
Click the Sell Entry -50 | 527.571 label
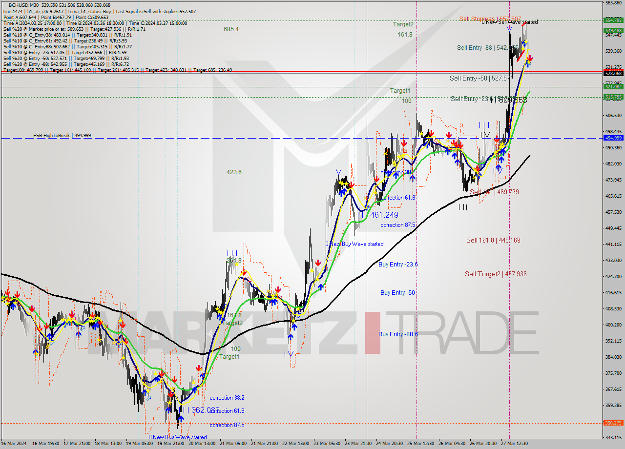click(x=480, y=78)
